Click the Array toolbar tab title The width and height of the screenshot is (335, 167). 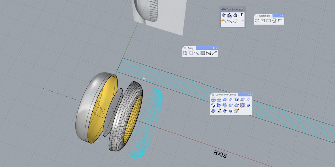[x=190, y=48]
